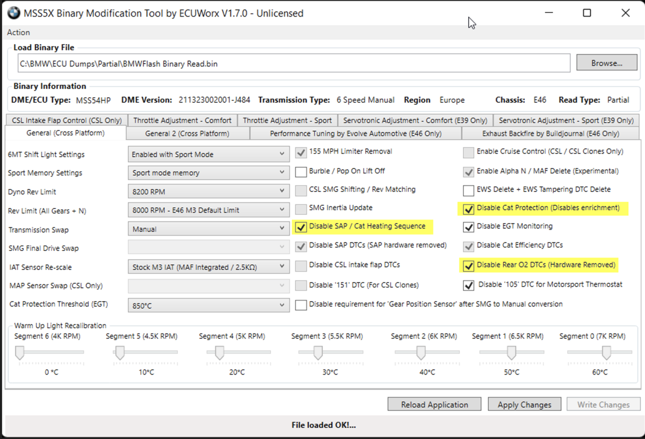Maximize the ECUWorx tool window
Image resolution: width=645 pixels, height=439 pixels.
pyautogui.click(x=587, y=13)
